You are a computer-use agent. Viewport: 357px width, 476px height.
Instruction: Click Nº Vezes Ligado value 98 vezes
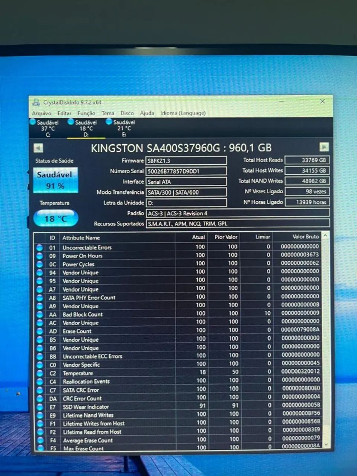point(307,191)
